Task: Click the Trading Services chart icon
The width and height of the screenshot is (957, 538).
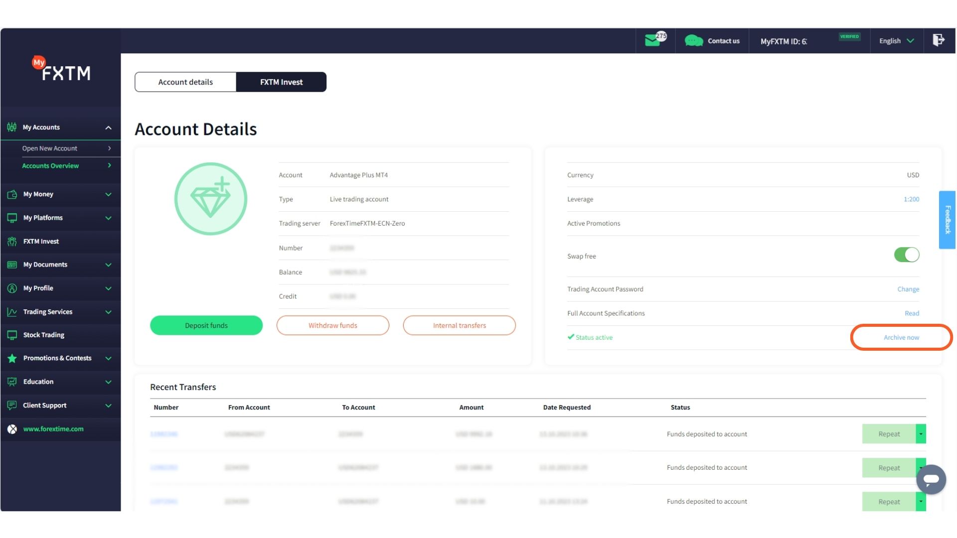Action: 12,312
